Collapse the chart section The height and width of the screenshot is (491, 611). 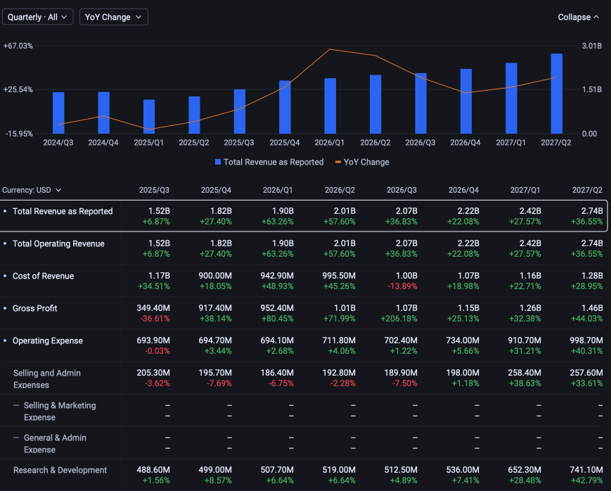click(x=578, y=17)
